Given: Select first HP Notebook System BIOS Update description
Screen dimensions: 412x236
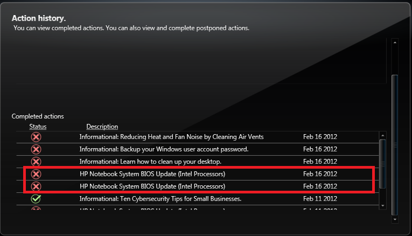Looking at the screenshot, I should click(x=152, y=174).
